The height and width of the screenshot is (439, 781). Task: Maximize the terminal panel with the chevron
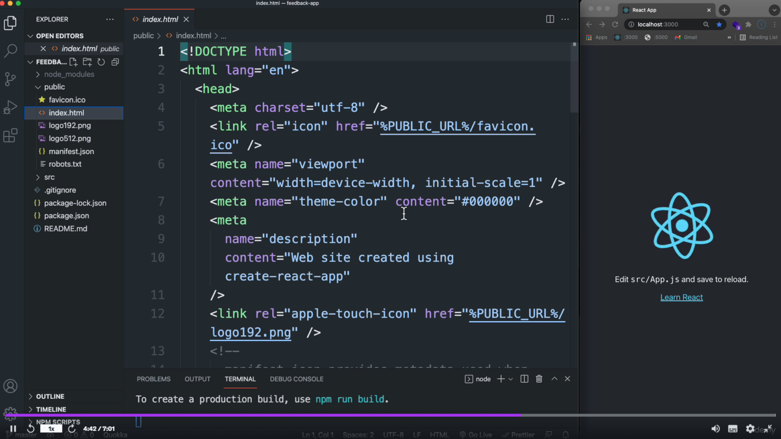[554, 379]
